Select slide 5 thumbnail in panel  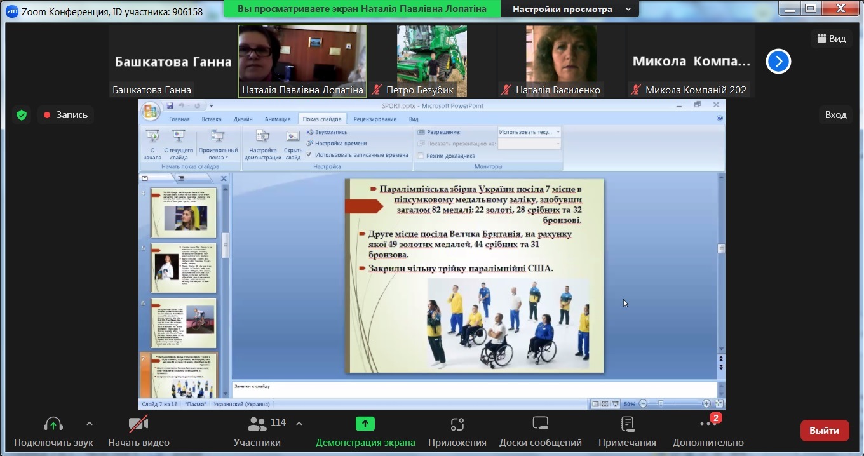(x=184, y=268)
